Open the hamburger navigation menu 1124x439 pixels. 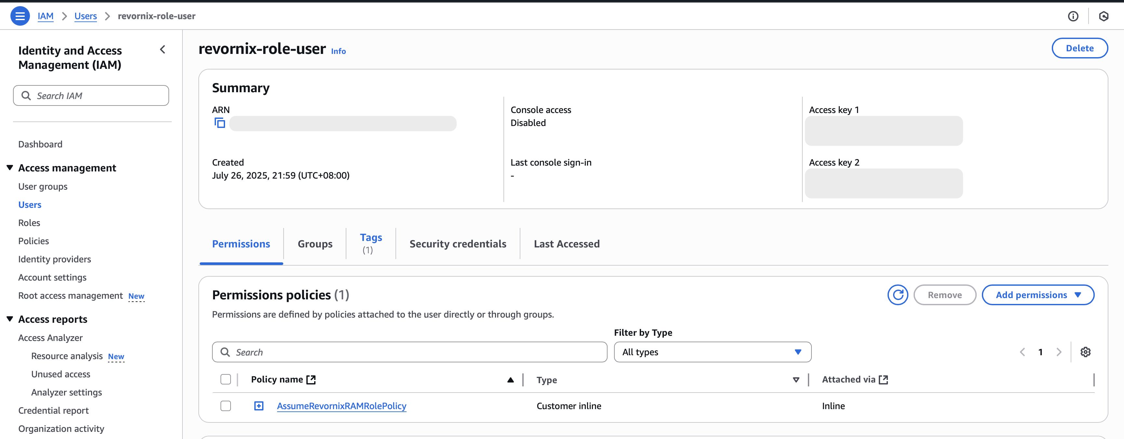click(20, 16)
